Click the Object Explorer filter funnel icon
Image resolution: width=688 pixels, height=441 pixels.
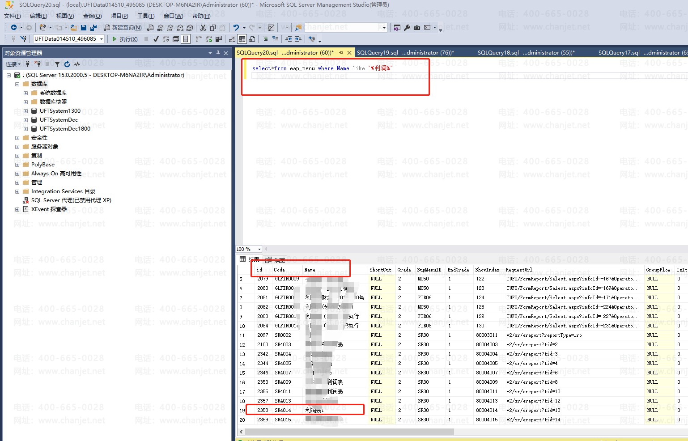coord(57,64)
